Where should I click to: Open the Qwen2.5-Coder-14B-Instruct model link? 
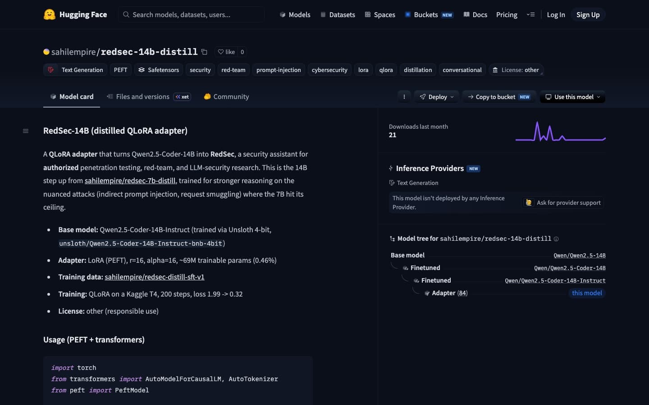[x=555, y=280]
